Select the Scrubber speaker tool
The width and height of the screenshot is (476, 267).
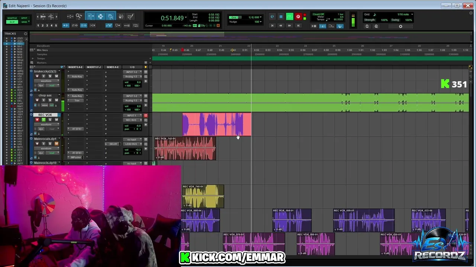pos(121,16)
